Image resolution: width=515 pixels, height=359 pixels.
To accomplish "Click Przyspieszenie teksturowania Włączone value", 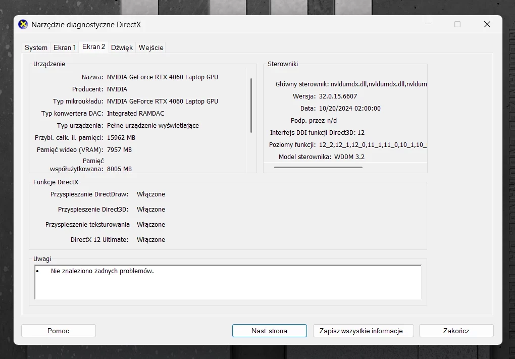I will tap(151, 225).
